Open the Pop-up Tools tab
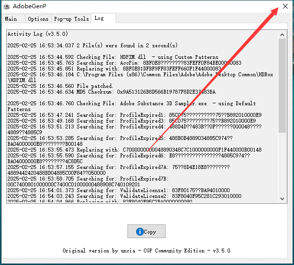The image size is (294, 265). 71,19
